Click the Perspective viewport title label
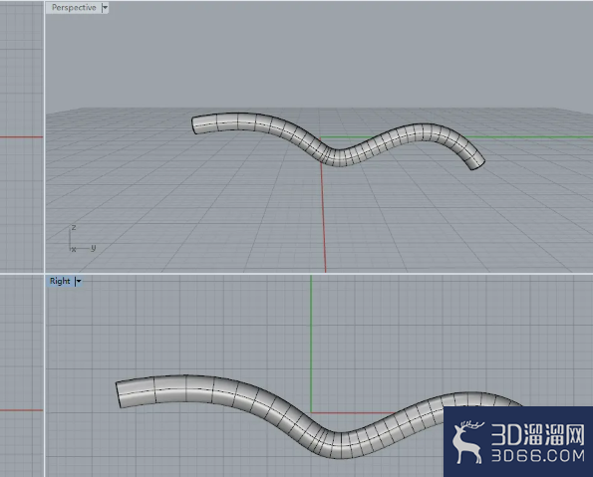593x477 pixels. (x=74, y=8)
